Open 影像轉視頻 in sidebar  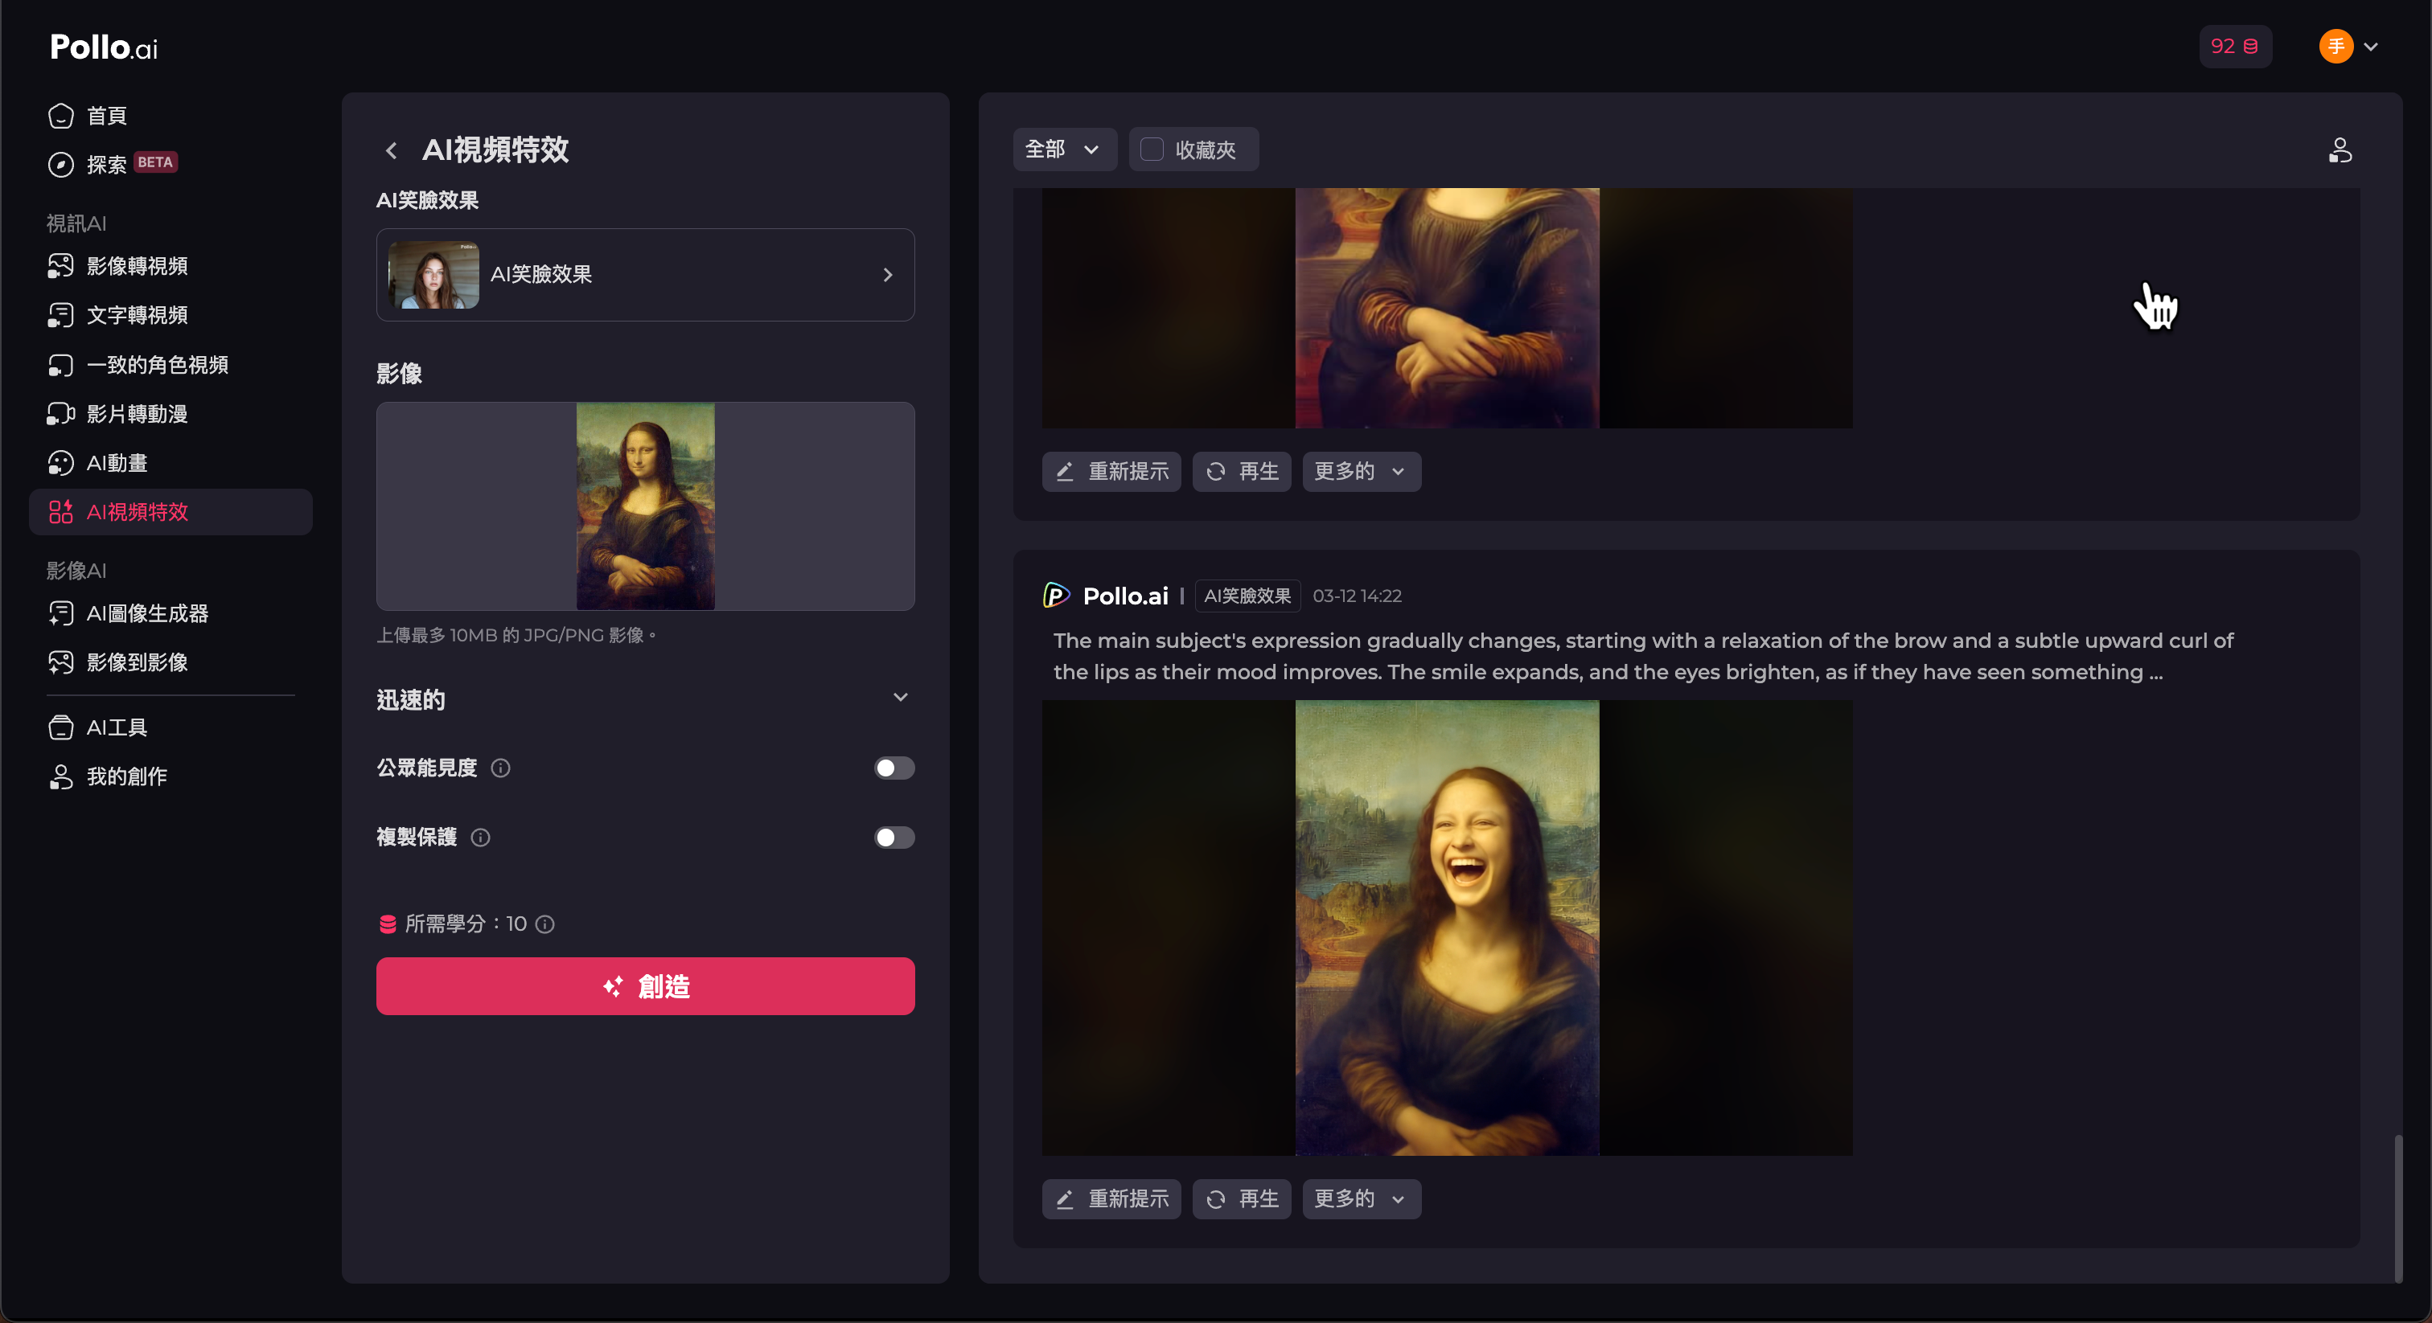[x=137, y=266]
